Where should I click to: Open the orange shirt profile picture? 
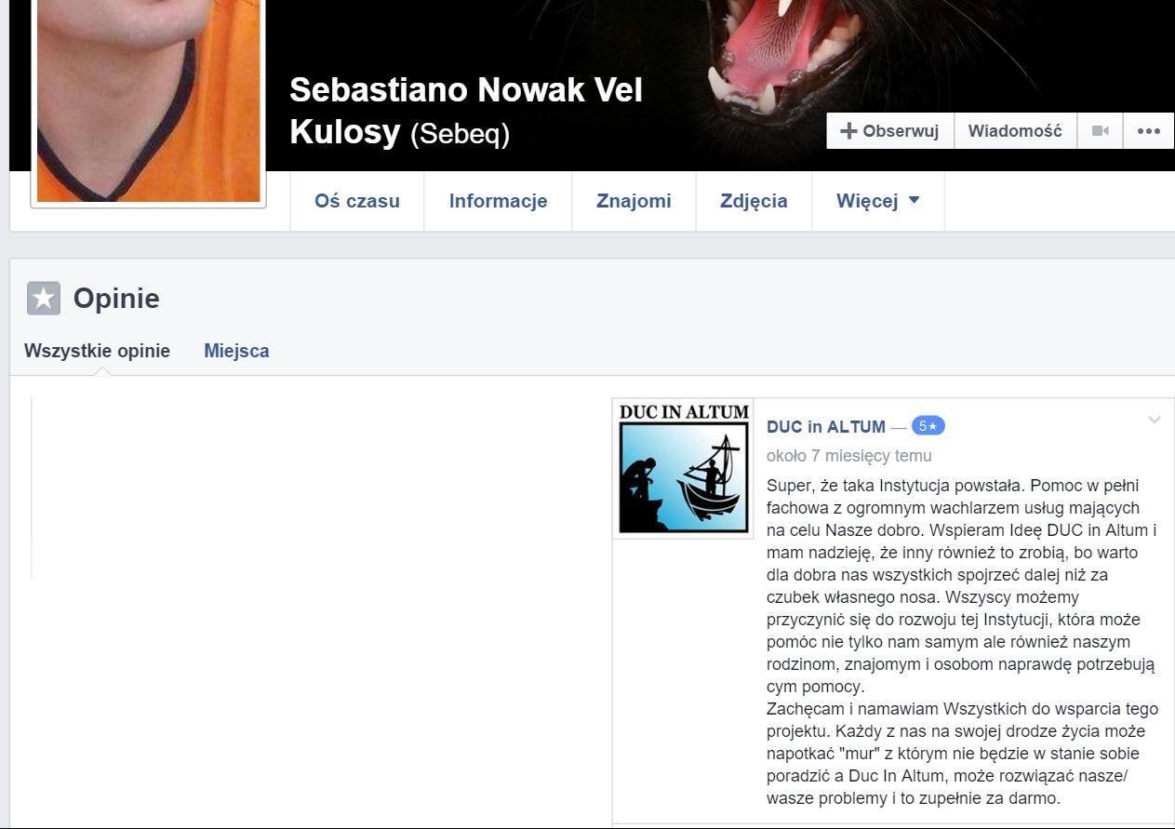pyautogui.click(x=149, y=100)
